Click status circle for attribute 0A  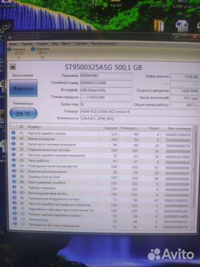point(14,165)
